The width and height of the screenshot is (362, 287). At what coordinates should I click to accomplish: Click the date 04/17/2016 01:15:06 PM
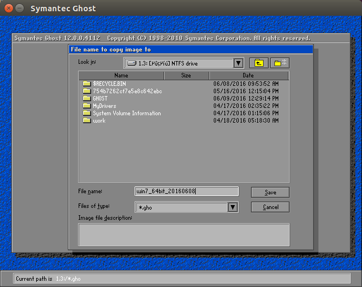click(246, 113)
